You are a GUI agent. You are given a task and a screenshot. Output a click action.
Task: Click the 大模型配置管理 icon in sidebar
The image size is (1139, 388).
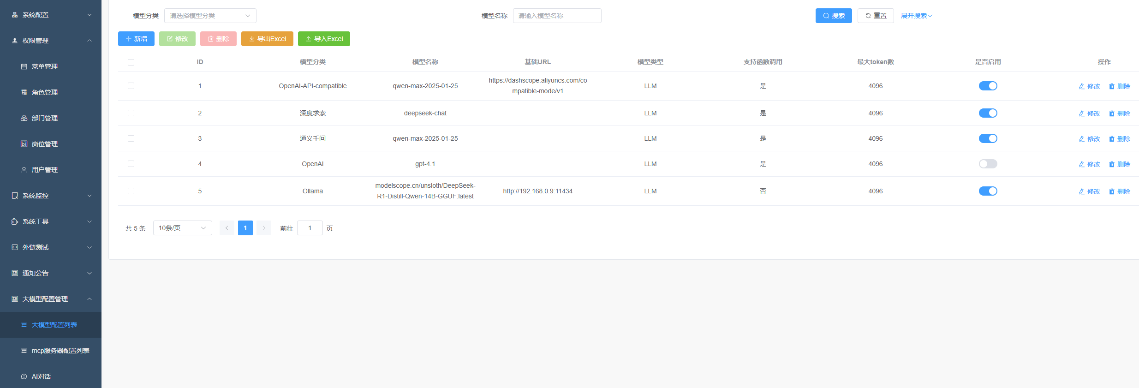(x=15, y=299)
